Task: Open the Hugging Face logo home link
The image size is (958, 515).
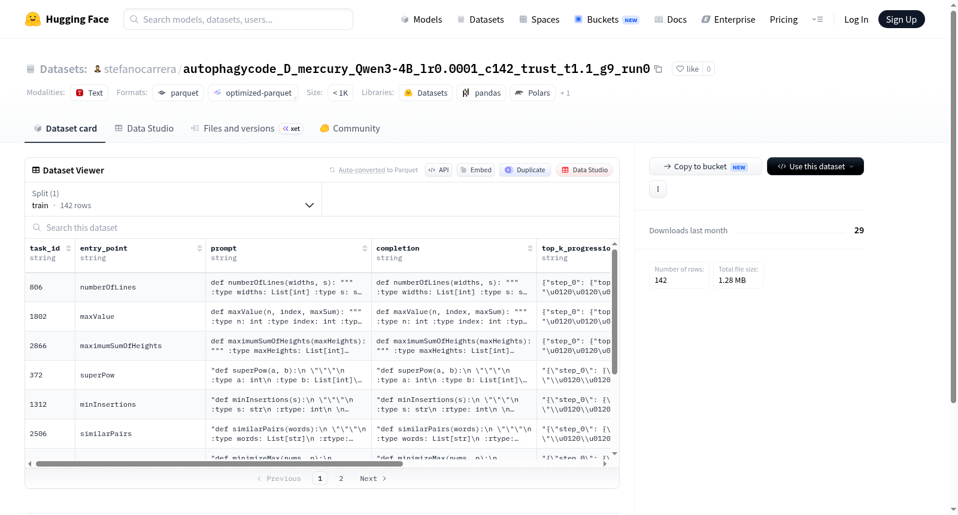Action: click(66, 19)
